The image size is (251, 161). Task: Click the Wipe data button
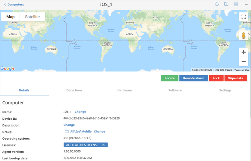point(236,78)
